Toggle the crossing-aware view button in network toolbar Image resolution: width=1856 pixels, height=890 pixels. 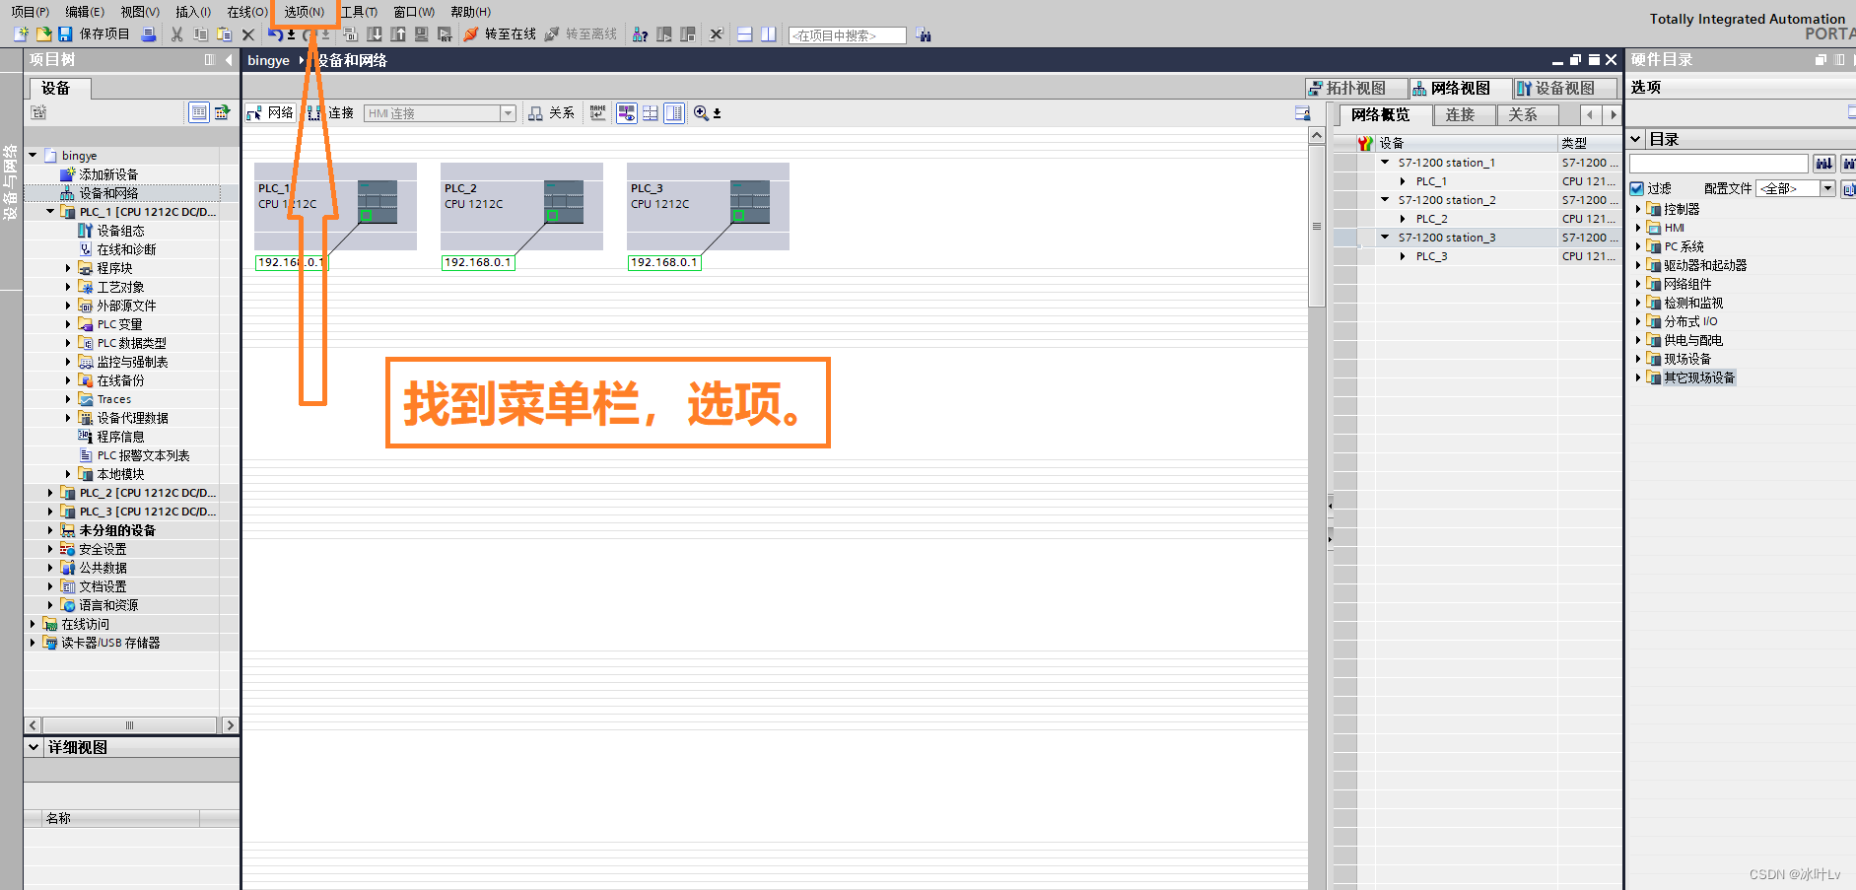(x=627, y=112)
